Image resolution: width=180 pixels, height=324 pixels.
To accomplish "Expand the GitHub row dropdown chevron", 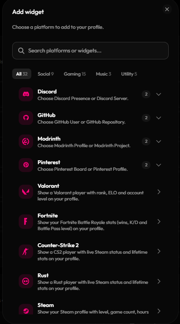I will click(x=158, y=118).
